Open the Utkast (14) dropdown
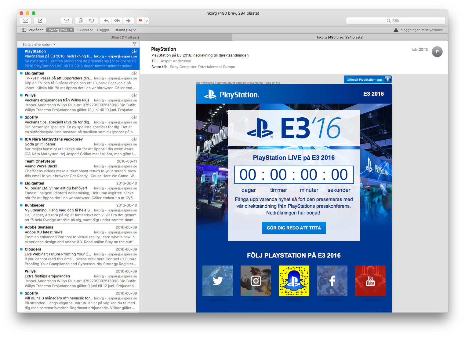Screen dimensions: 465x337 pyautogui.click(x=125, y=30)
